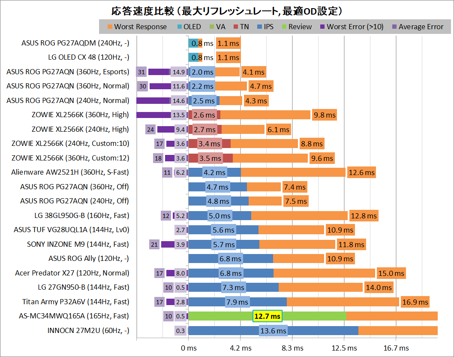454x357 pixels.
Task: Click the 11.8 ms worst response value
Action: tap(351, 245)
